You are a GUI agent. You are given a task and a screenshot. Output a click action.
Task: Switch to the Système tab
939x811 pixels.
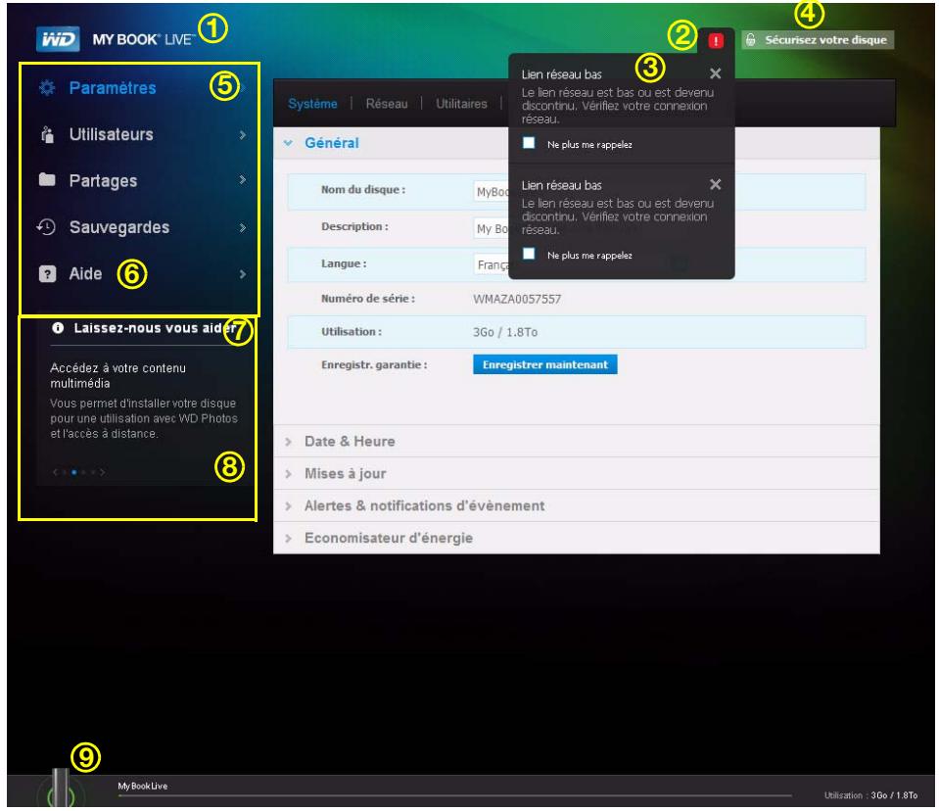312,104
